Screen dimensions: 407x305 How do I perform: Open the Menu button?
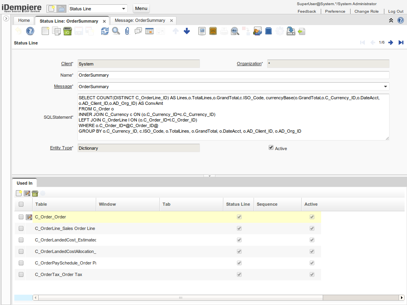coord(141,8)
